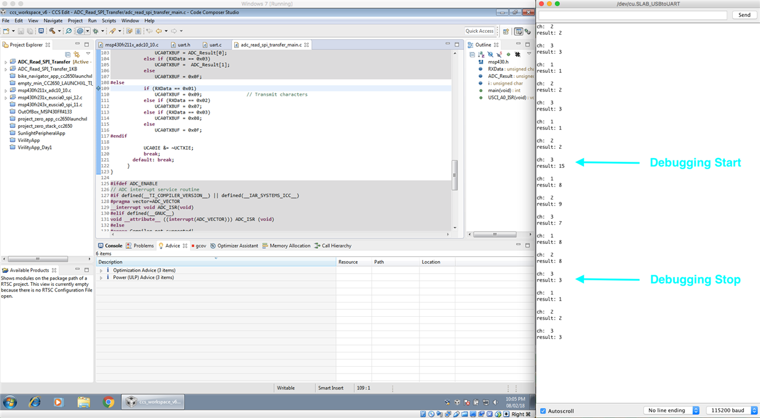The width and height of the screenshot is (760, 418).
Task: Switch to CCS Debug perspective icon
Action: (528, 31)
